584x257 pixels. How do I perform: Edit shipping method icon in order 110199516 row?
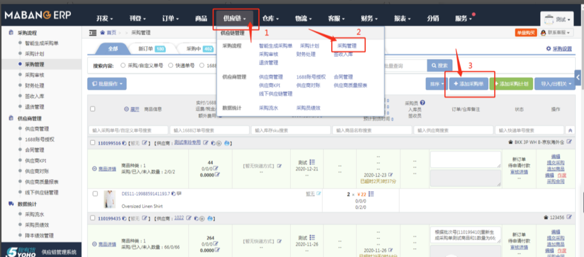coord(279,165)
